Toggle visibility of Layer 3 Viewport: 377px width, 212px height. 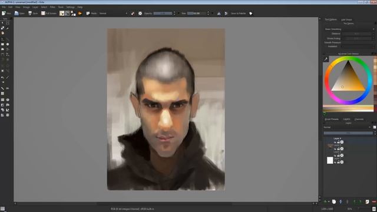pos(335,149)
